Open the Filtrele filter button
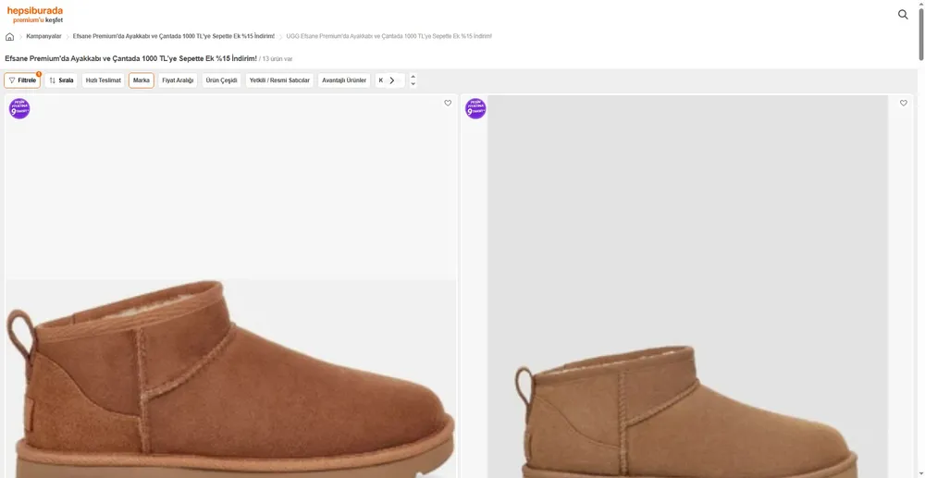The image size is (925, 478). coord(22,80)
